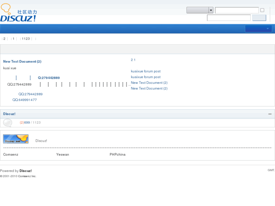Open the login type dropdown in the header

point(200,10)
